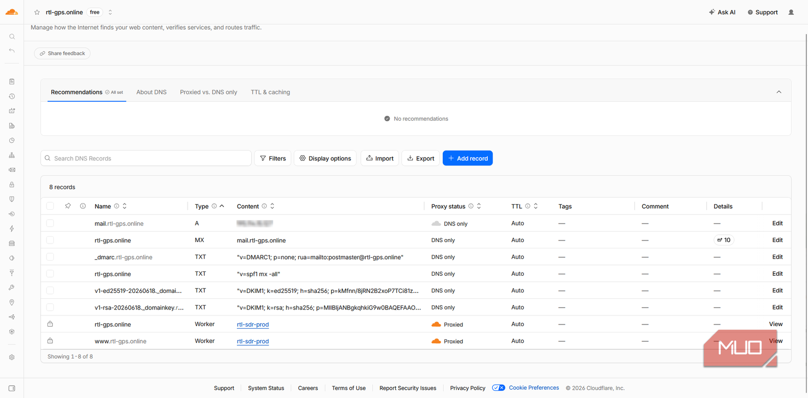Image resolution: width=808 pixels, height=398 pixels.
Task: Open the wrench icon in sidebar
Action: point(12,287)
